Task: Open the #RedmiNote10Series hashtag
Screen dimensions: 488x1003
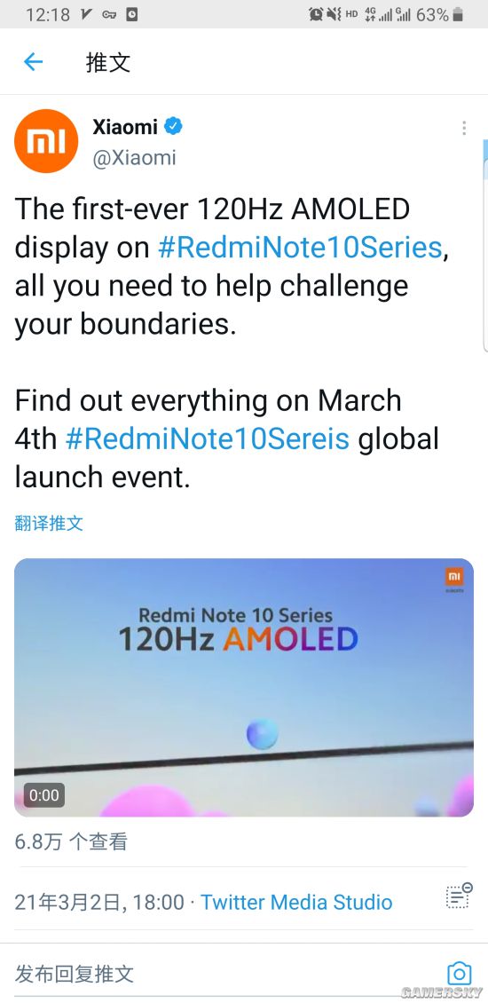Action: click(x=300, y=248)
